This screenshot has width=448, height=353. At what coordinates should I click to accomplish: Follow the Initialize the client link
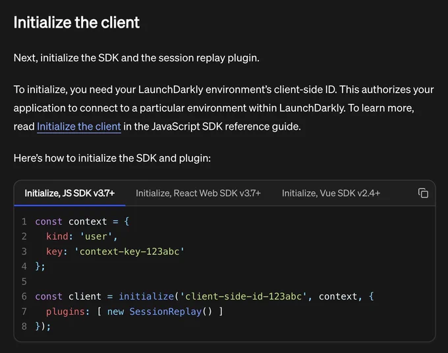pos(79,126)
